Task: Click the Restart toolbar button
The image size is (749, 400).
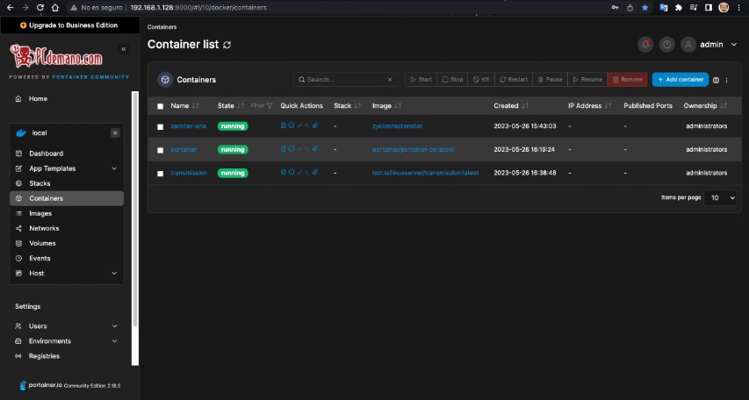Action: coord(514,79)
